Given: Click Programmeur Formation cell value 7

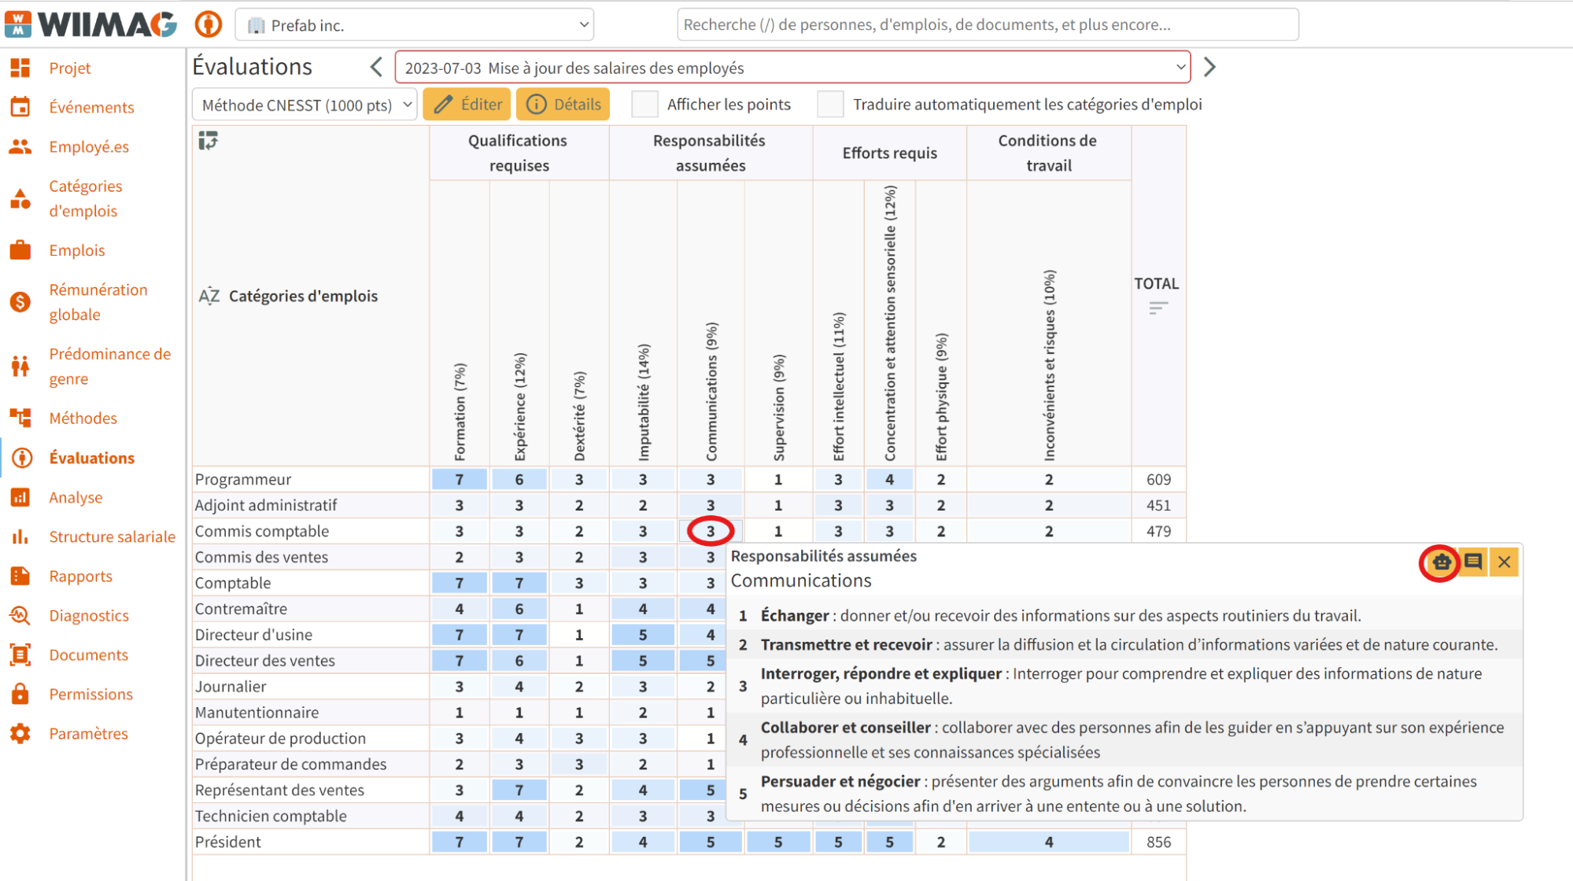Looking at the screenshot, I should point(460,480).
